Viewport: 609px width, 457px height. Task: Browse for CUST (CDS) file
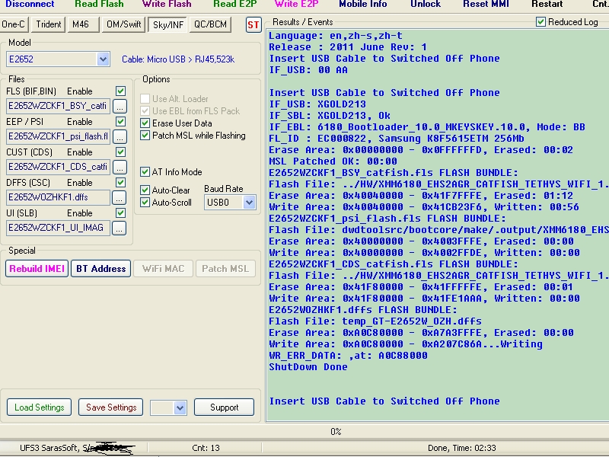(120, 167)
